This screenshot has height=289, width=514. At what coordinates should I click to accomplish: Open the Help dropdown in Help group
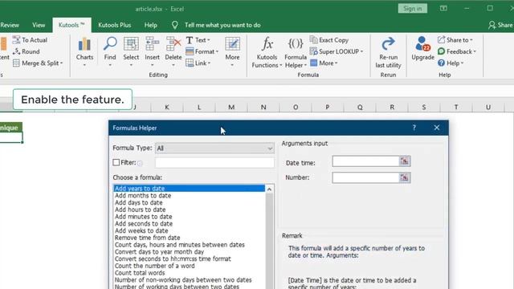coord(451,63)
